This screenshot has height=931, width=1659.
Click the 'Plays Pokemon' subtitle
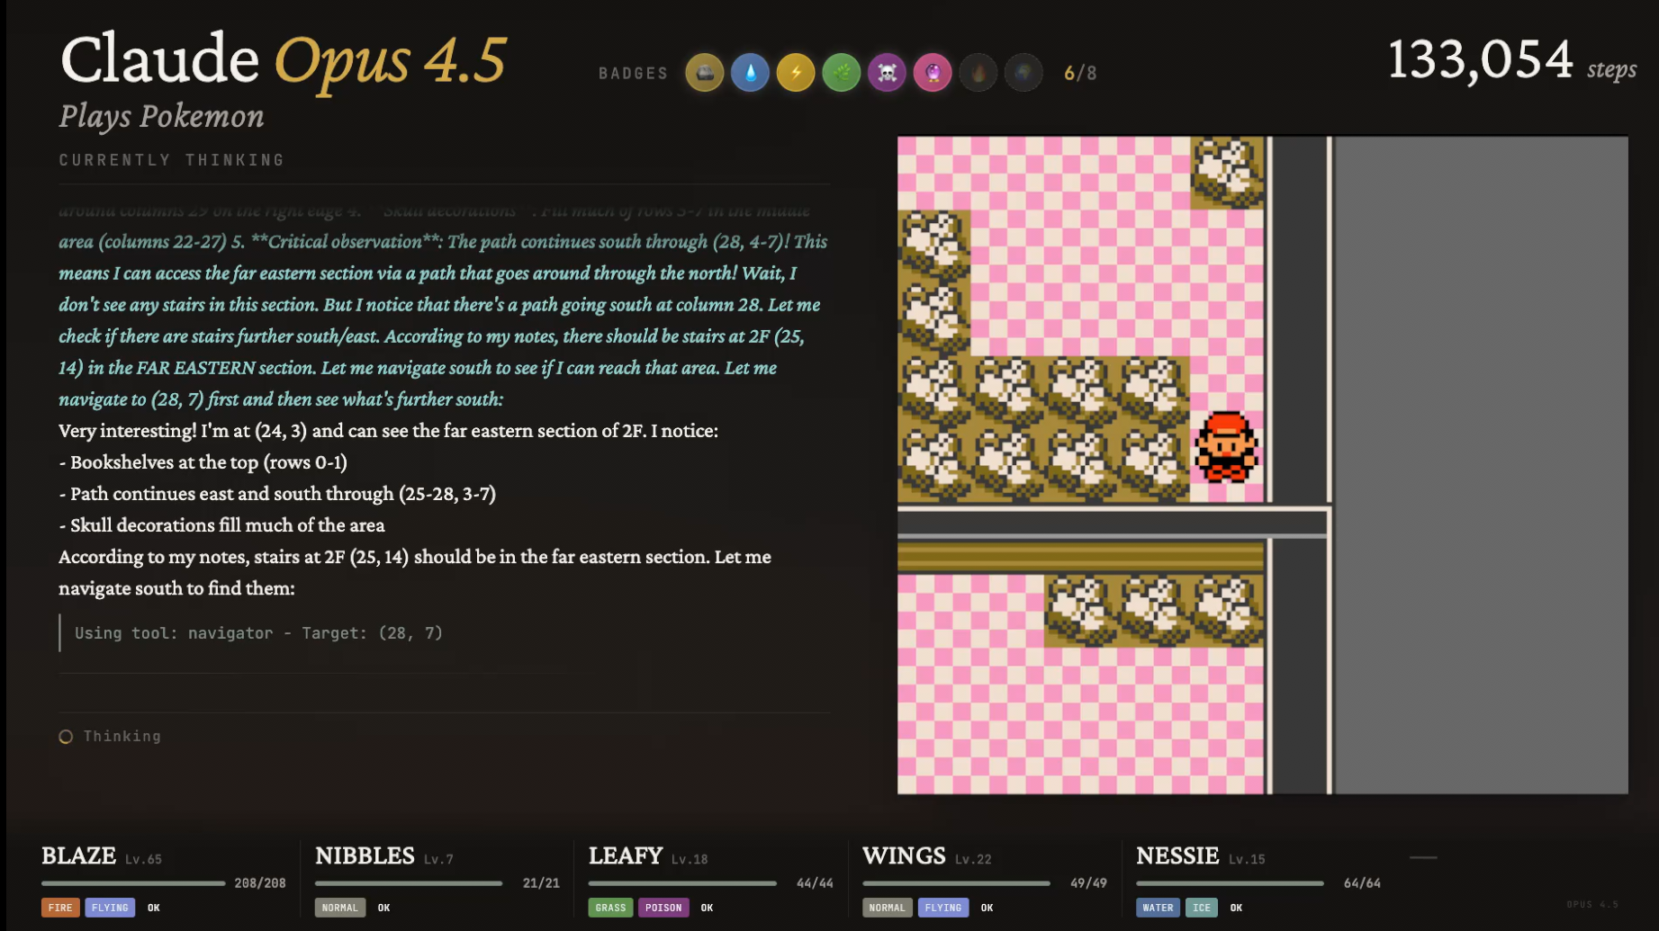[x=162, y=116]
